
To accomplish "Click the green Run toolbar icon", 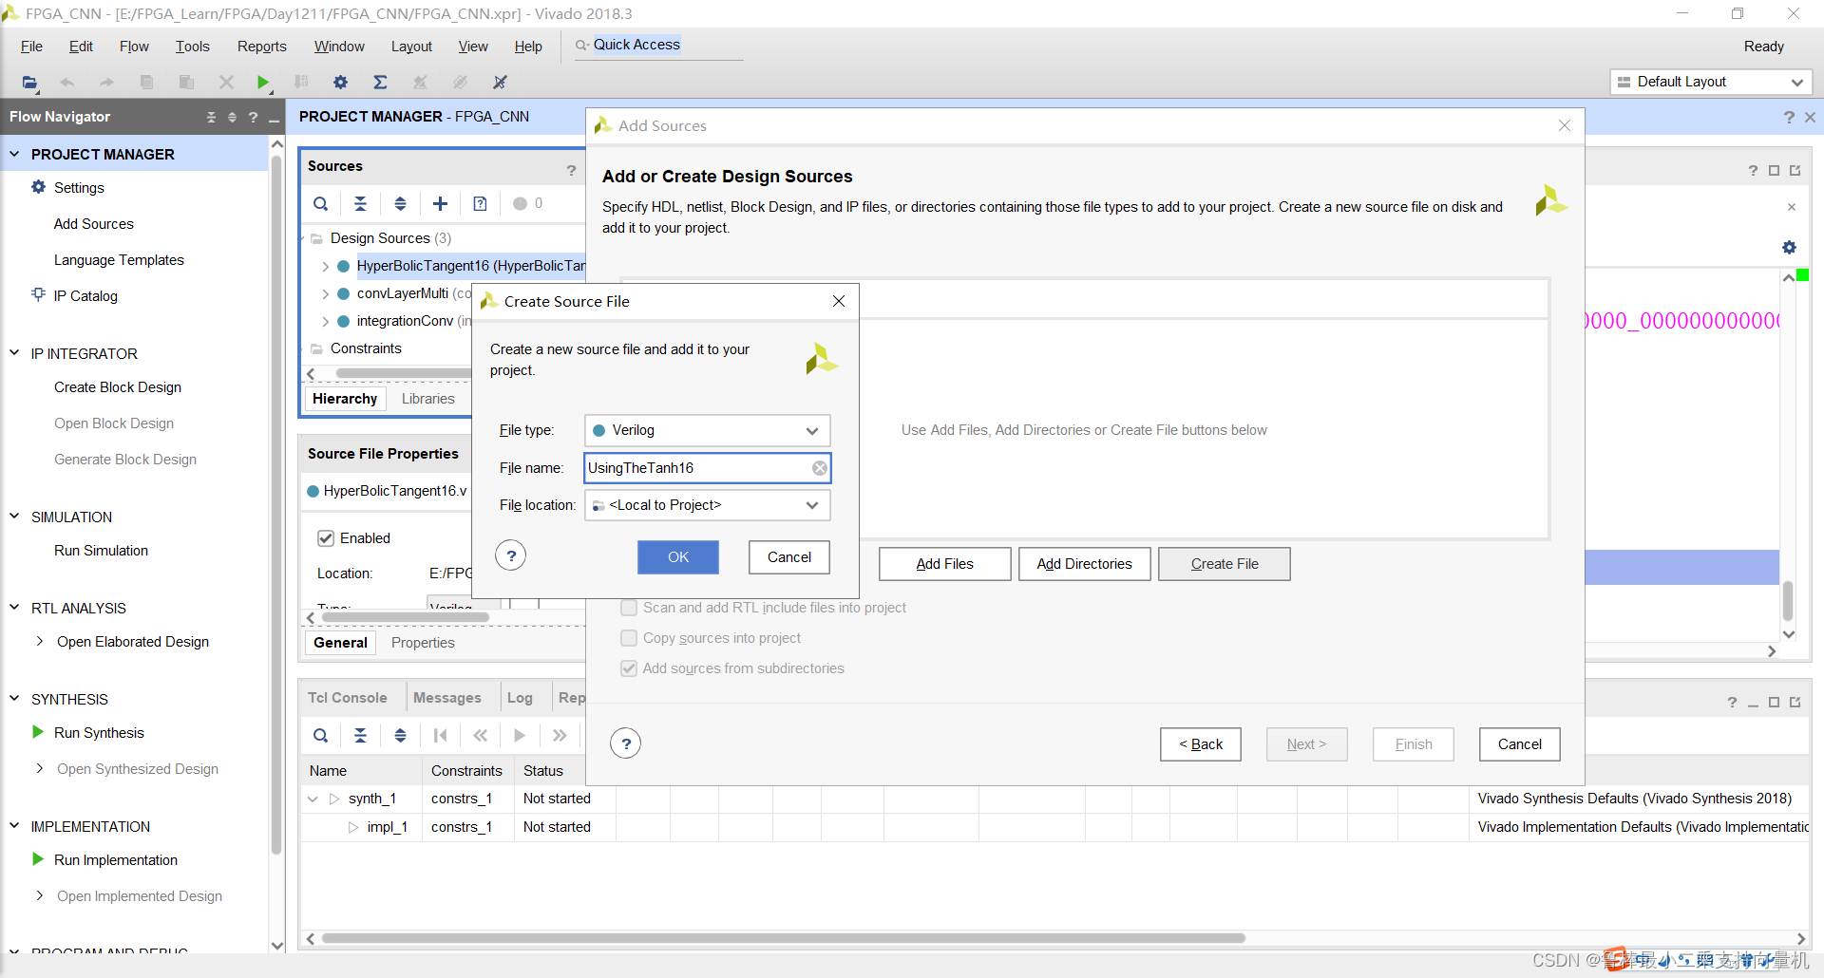I will pyautogui.click(x=263, y=83).
